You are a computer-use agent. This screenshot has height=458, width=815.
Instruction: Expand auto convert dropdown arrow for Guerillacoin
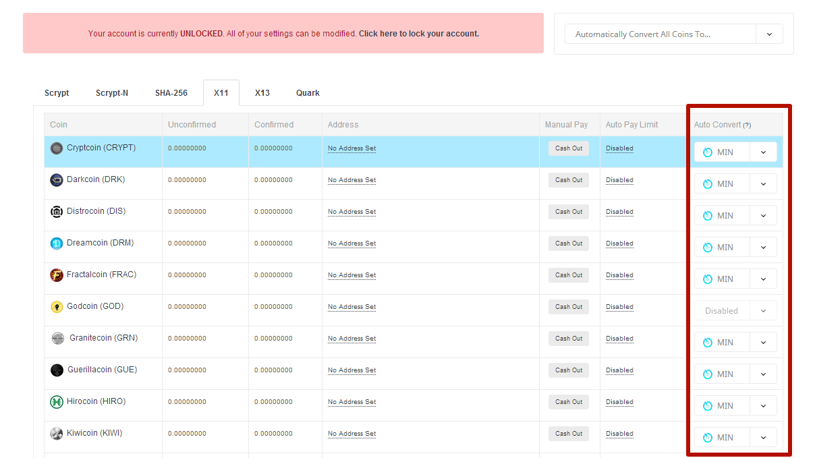tap(763, 374)
